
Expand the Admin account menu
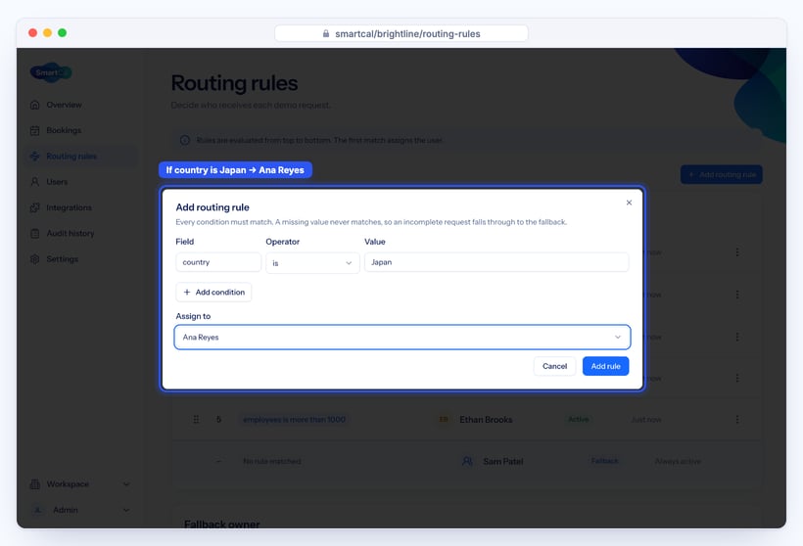[80, 510]
